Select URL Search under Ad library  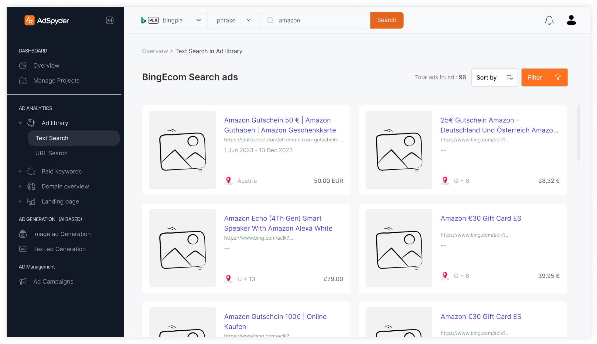click(51, 153)
